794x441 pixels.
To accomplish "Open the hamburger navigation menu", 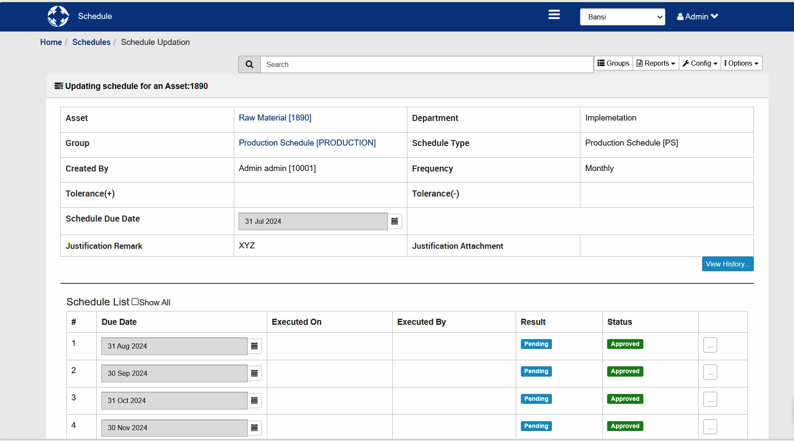I will pyautogui.click(x=554, y=14).
